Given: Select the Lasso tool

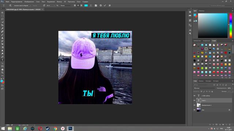Looking at the screenshot, I should (2, 19).
